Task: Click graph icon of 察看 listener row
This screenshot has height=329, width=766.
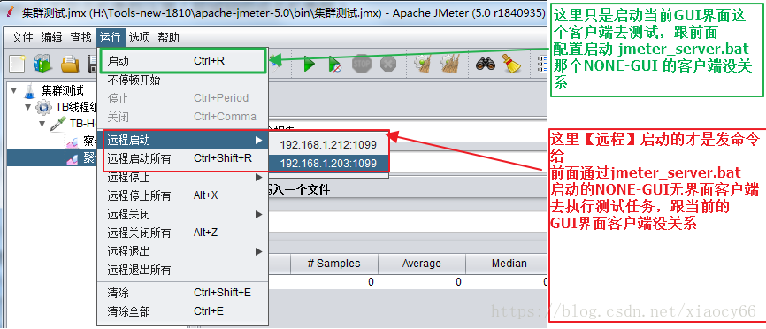Action: 72,142
